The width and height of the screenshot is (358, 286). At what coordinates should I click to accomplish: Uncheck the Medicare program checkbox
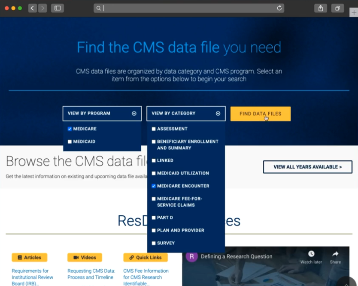tap(70, 128)
